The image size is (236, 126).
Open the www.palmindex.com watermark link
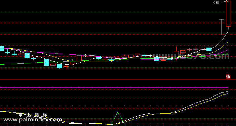tap(33, 120)
